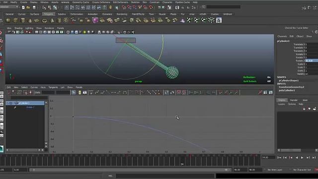The height and width of the screenshot is (179, 318).
Task: Click the current time field beside the timeline
Action: point(268,158)
